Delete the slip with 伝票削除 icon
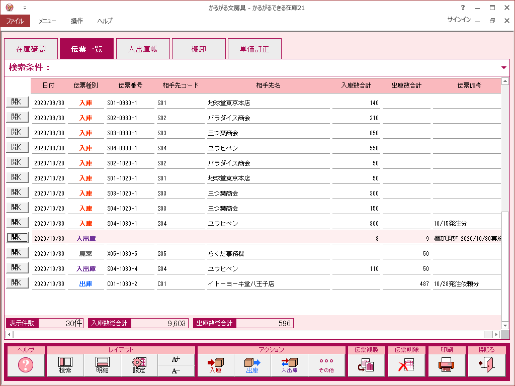The image size is (515, 386). pyautogui.click(x=406, y=365)
